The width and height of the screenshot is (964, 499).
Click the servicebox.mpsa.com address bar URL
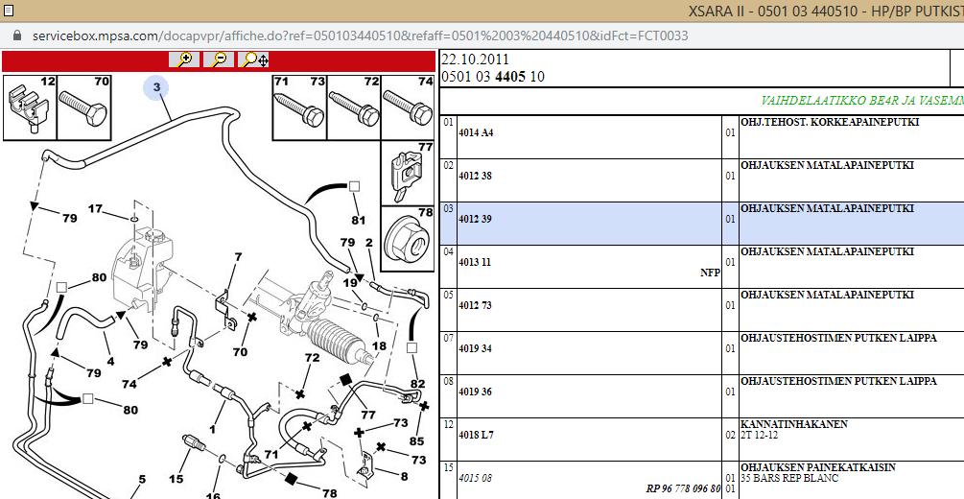(359, 36)
